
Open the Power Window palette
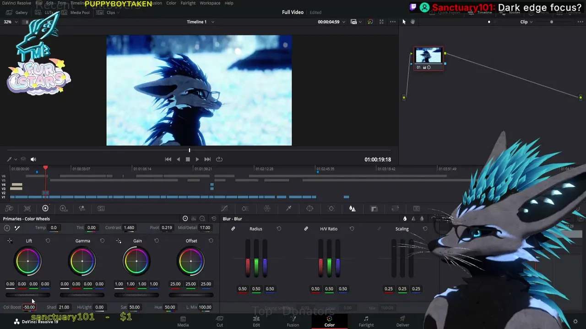coord(310,208)
